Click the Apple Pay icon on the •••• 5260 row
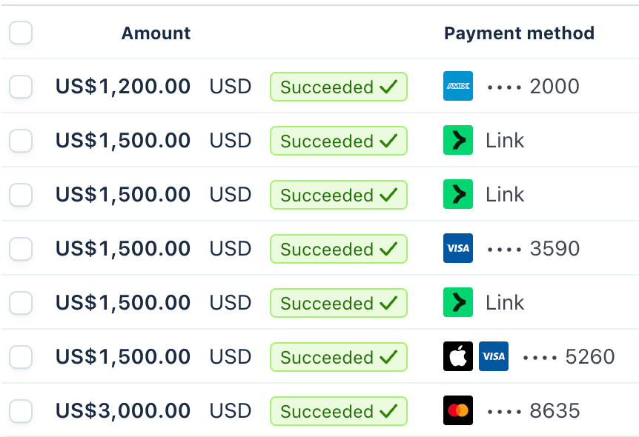Image resolution: width=639 pixels, height=437 pixels. click(x=457, y=356)
